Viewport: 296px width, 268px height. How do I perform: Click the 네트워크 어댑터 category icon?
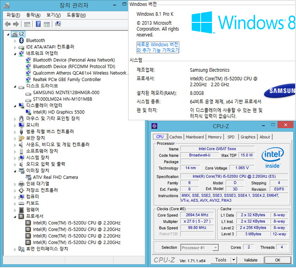[x=21, y=54]
